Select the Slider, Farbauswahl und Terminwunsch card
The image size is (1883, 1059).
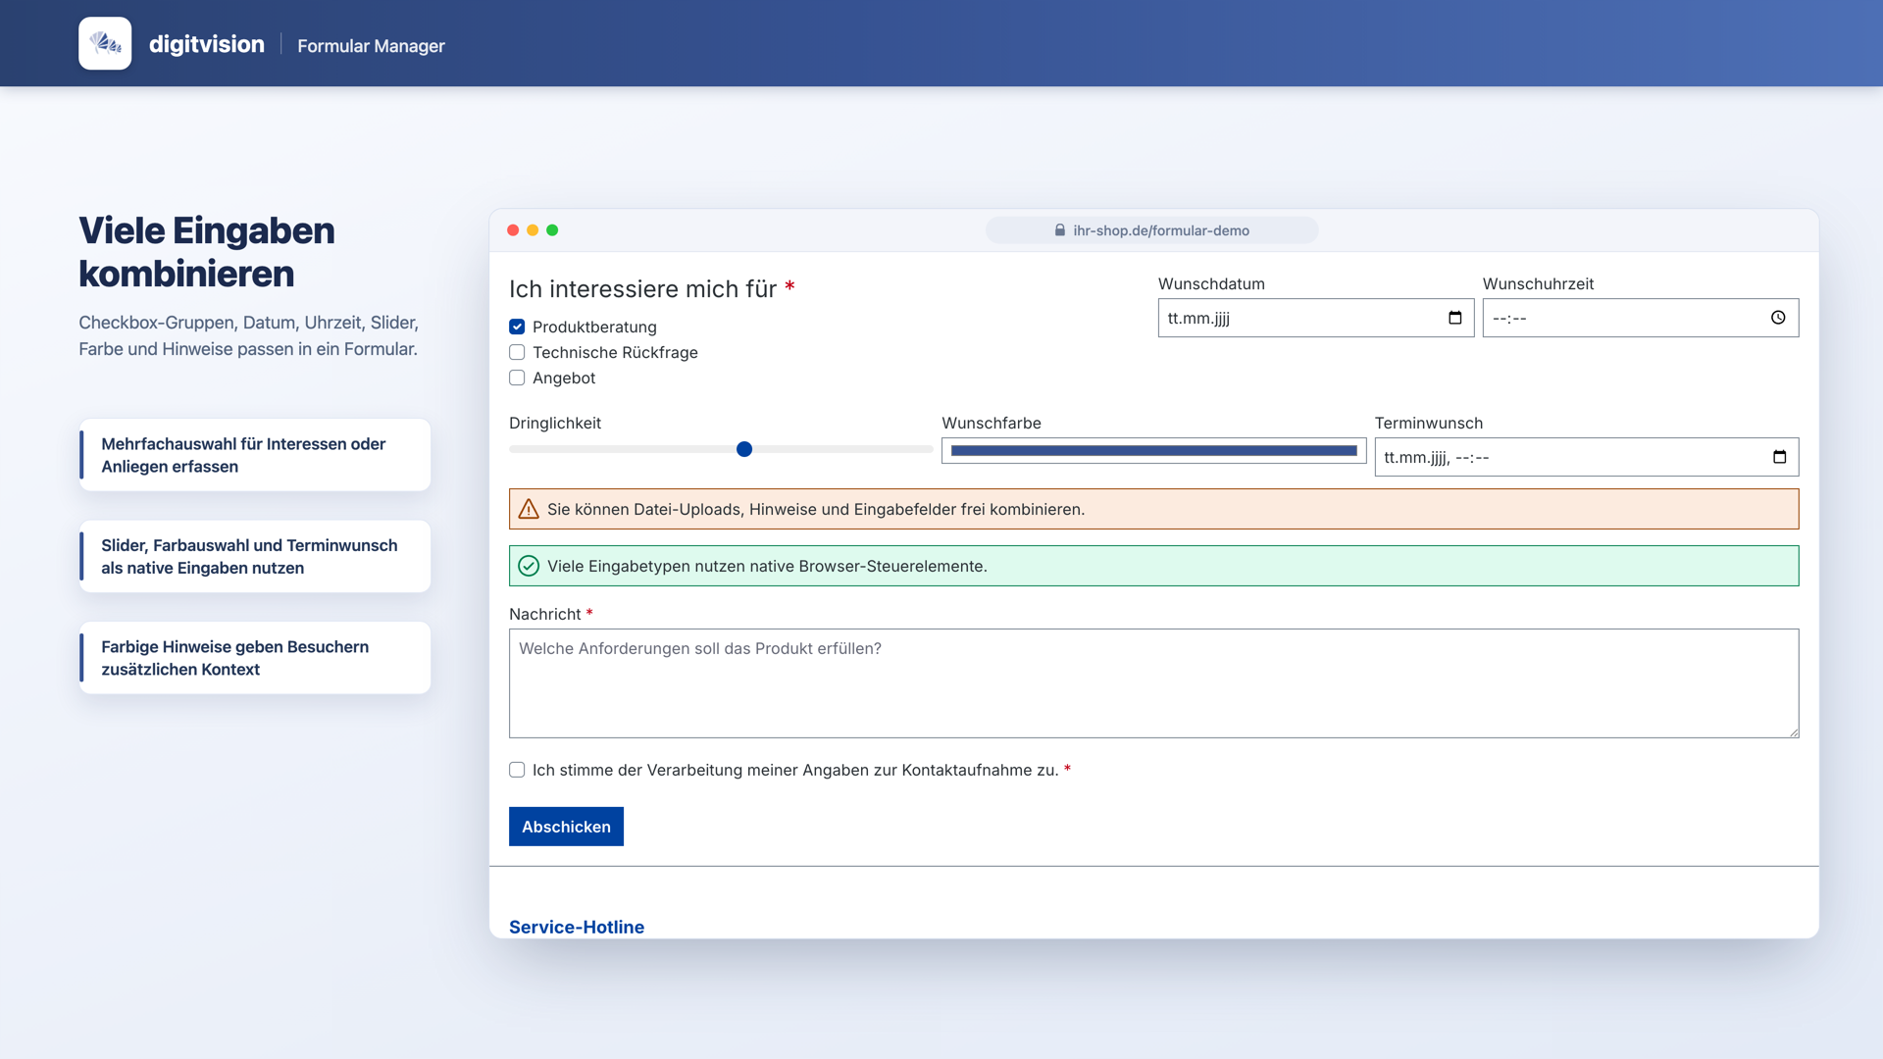(255, 556)
